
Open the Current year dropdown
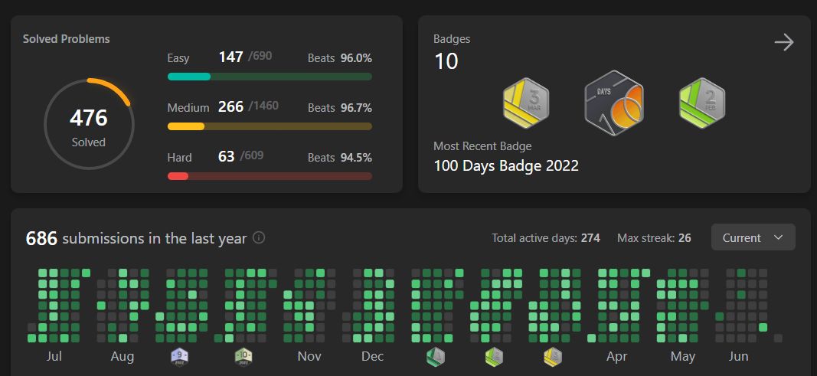click(753, 237)
